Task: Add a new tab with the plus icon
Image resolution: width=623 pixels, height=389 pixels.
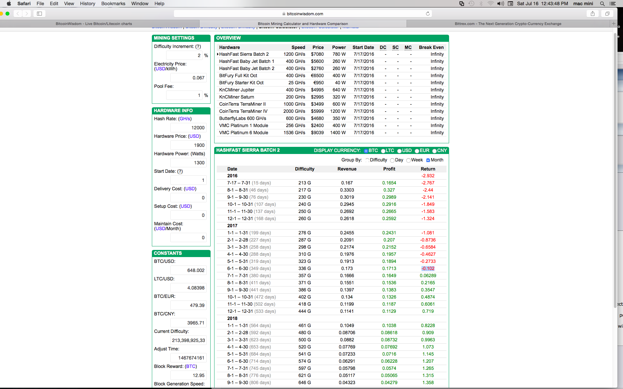Action: coord(614,24)
